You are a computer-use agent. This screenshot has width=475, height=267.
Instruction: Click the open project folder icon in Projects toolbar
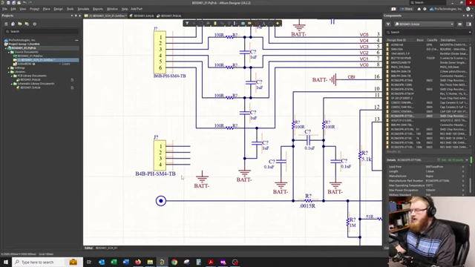point(20,24)
